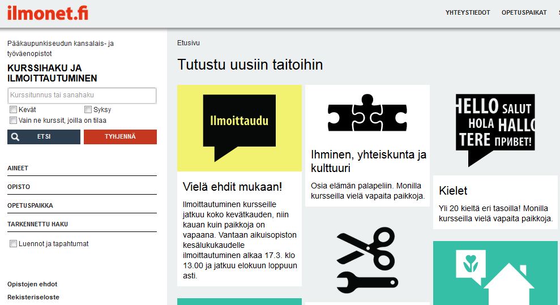Go to Opetuspaikat in top menu
The height and width of the screenshot is (305, 560).
(520, 13)
